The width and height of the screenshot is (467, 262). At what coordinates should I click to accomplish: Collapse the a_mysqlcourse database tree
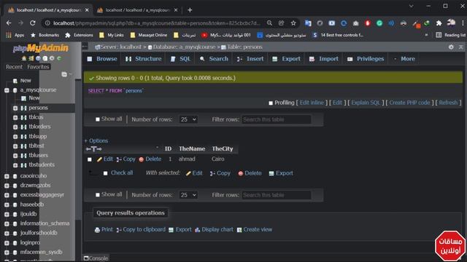(x=7, y=90)
